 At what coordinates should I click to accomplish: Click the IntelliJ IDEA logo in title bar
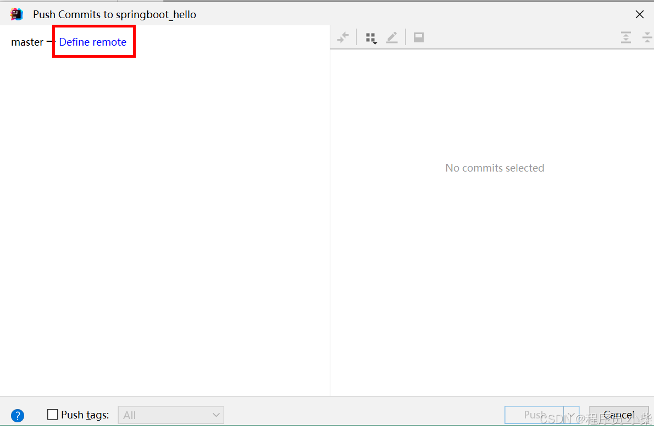coord(16,14)
